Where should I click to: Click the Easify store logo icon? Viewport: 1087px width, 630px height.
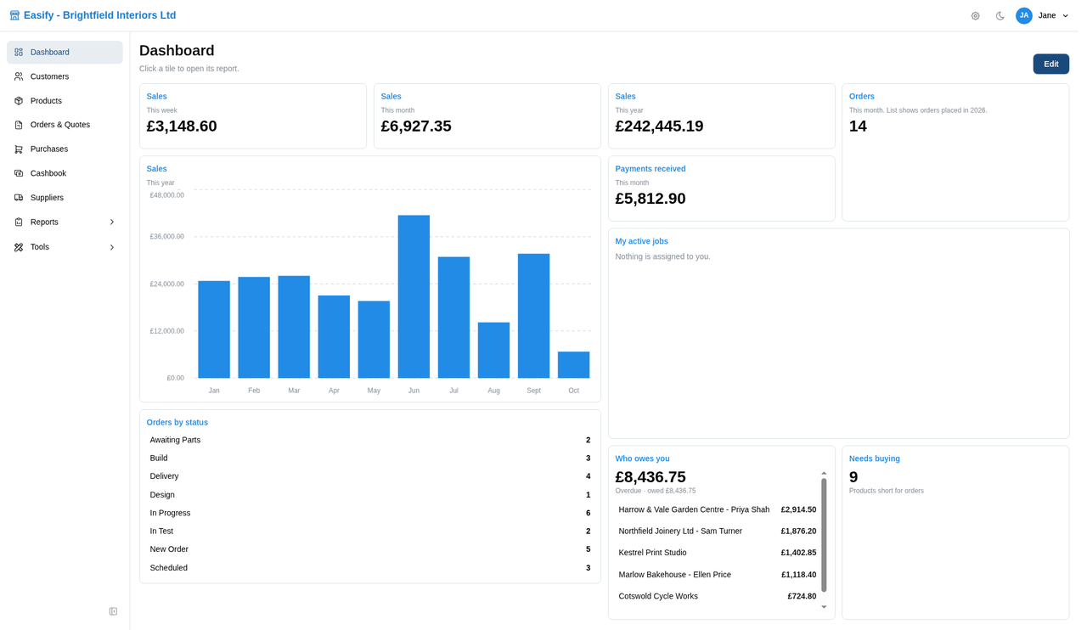coord(14,15)
